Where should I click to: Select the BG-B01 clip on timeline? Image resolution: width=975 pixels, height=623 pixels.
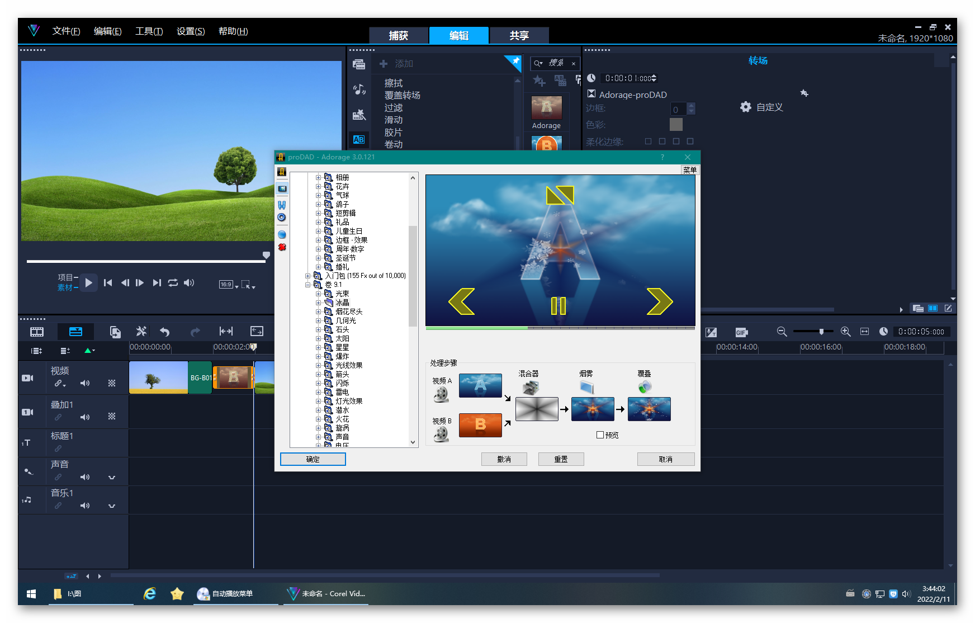tap(200, 377)
